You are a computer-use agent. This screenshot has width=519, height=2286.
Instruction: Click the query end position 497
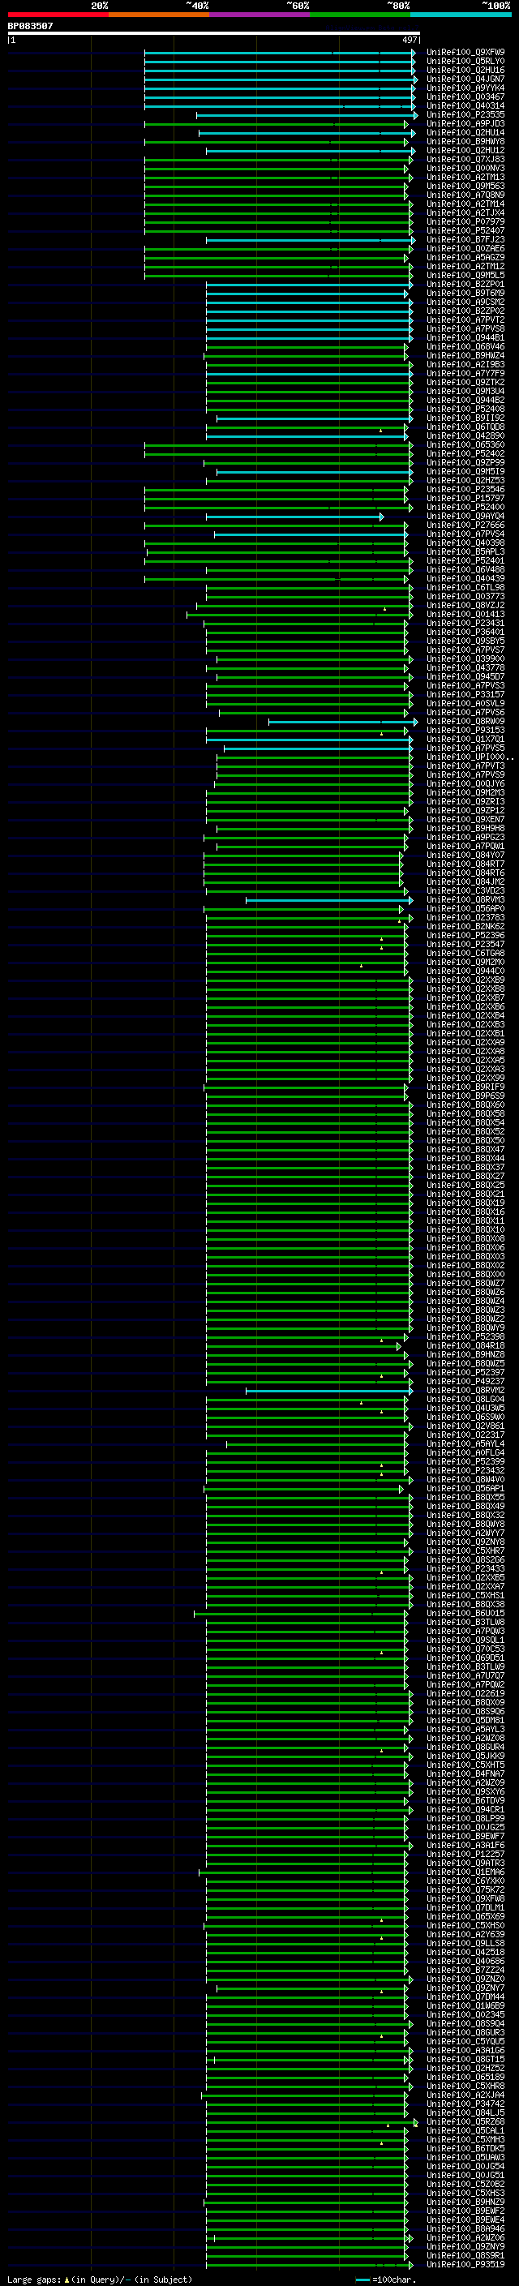coord(409,40)
